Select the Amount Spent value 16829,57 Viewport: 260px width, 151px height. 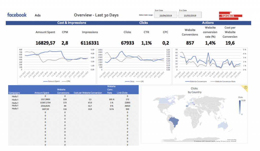tap(45, 43)
